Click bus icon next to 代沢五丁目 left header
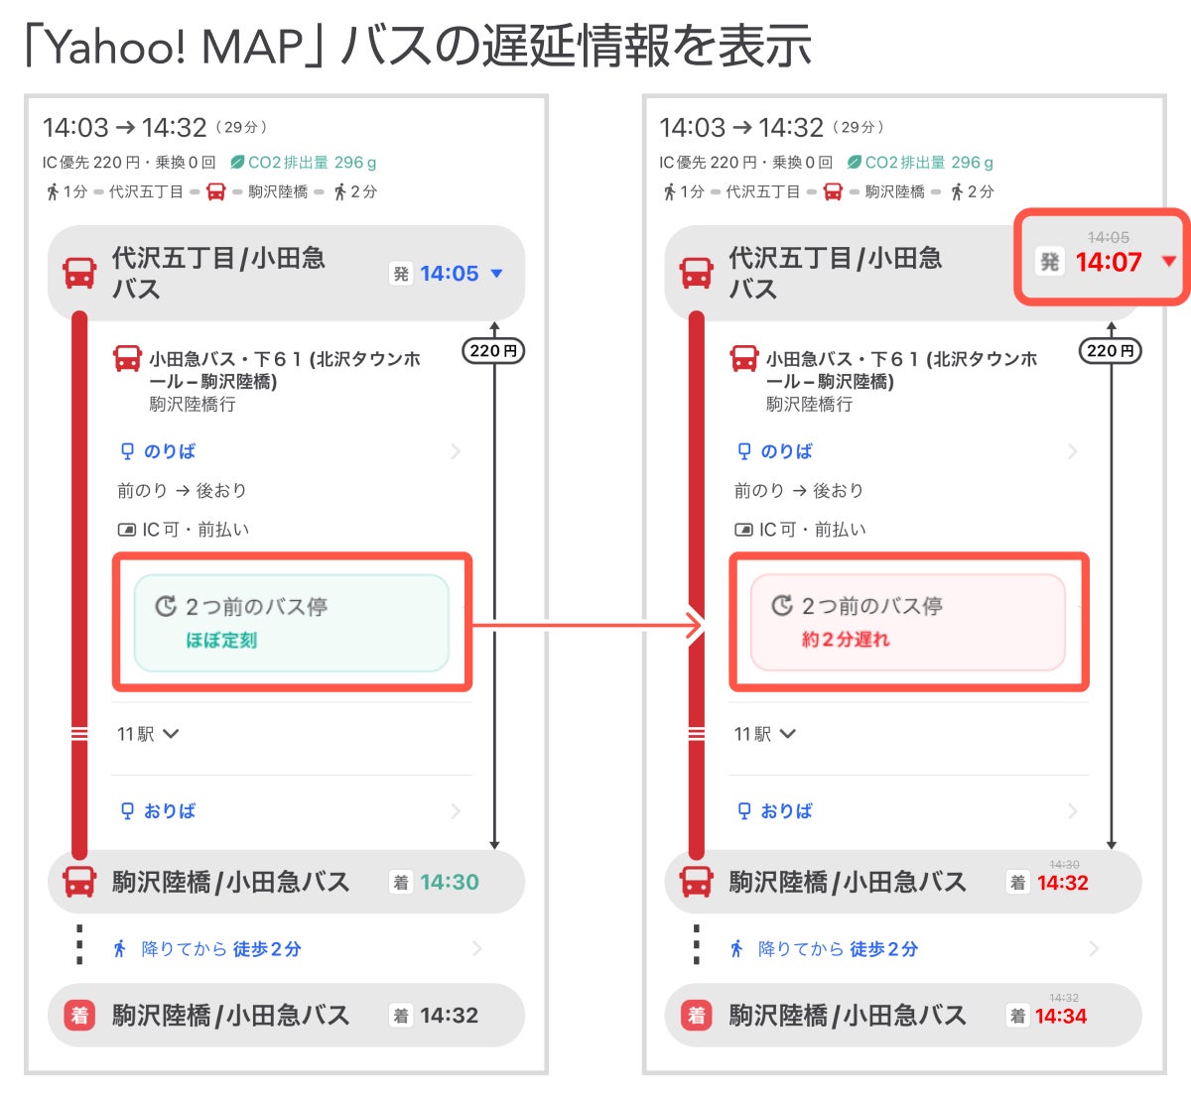Viewport: 1191px width, 1095px height. (79, 273)
